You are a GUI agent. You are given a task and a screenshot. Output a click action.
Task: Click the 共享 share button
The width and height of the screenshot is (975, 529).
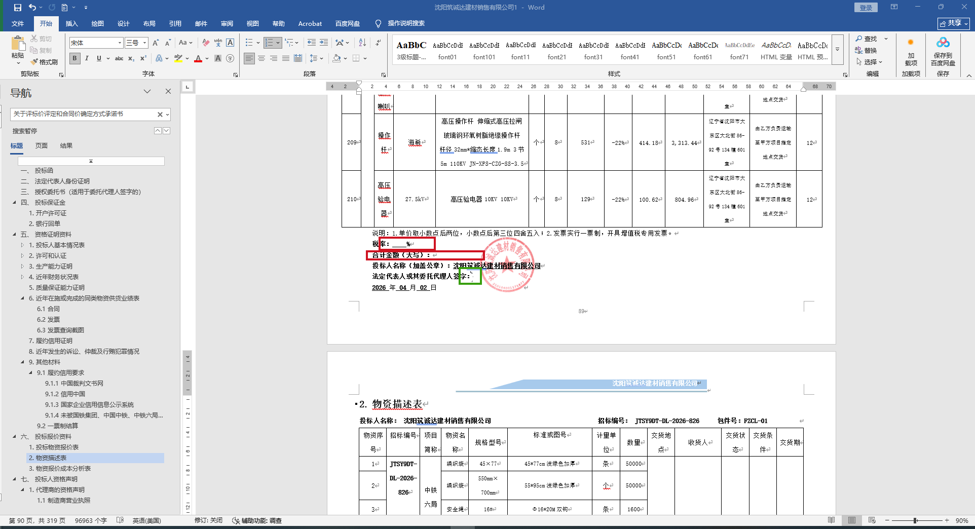tap(953, 23)
